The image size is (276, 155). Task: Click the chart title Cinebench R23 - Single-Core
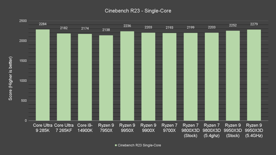click(x=138, y=11)
